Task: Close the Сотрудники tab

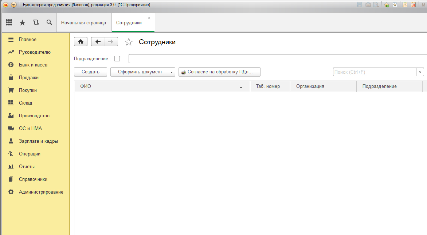Action: [x=149, y=18]
